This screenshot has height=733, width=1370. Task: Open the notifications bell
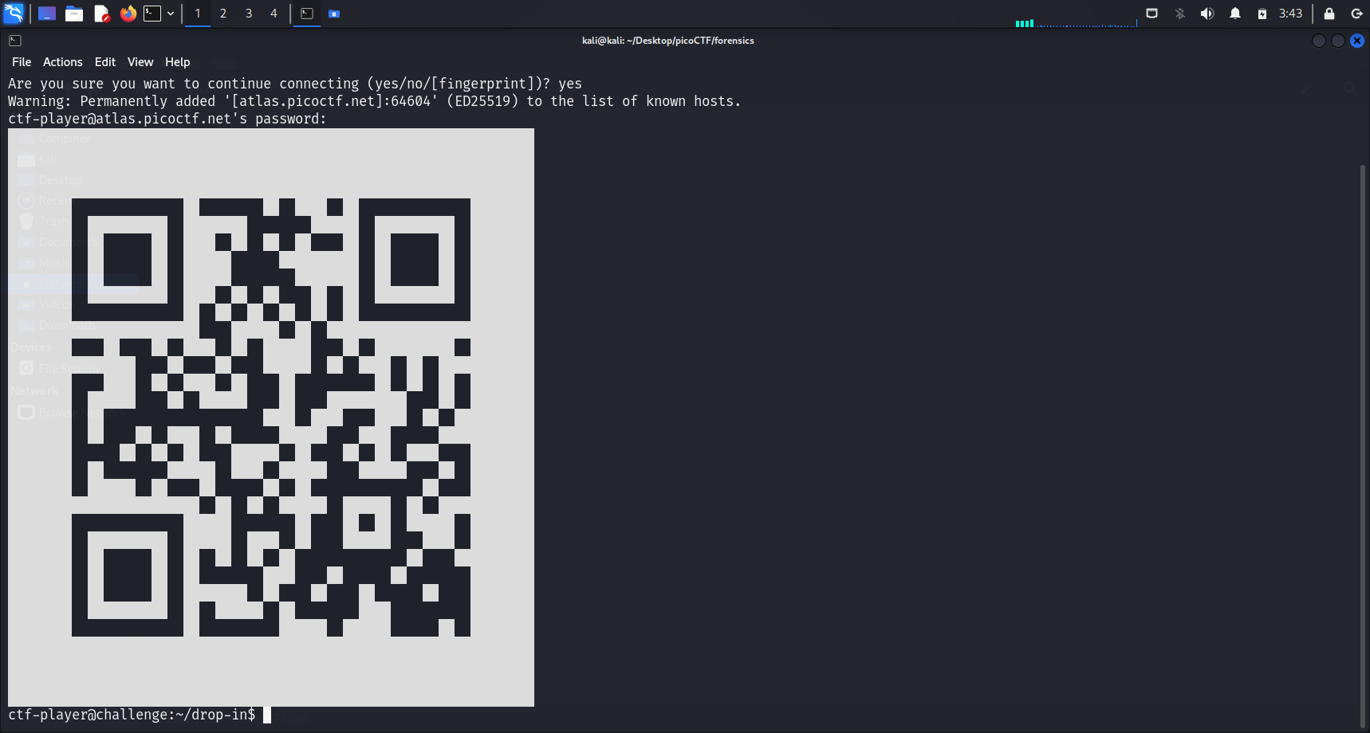[1234, 14]
